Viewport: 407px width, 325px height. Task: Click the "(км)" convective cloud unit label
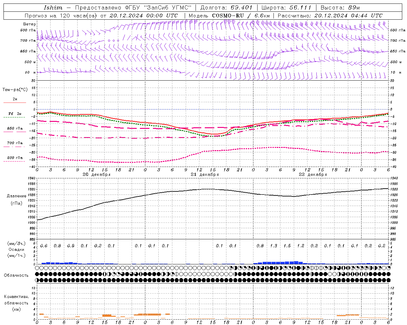tap(16, 309)
